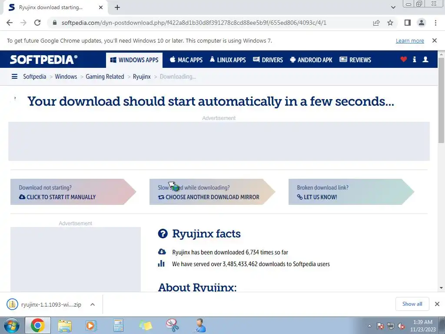Click the address bar URL
Screen dimensions: 445x334
[194, 23]
